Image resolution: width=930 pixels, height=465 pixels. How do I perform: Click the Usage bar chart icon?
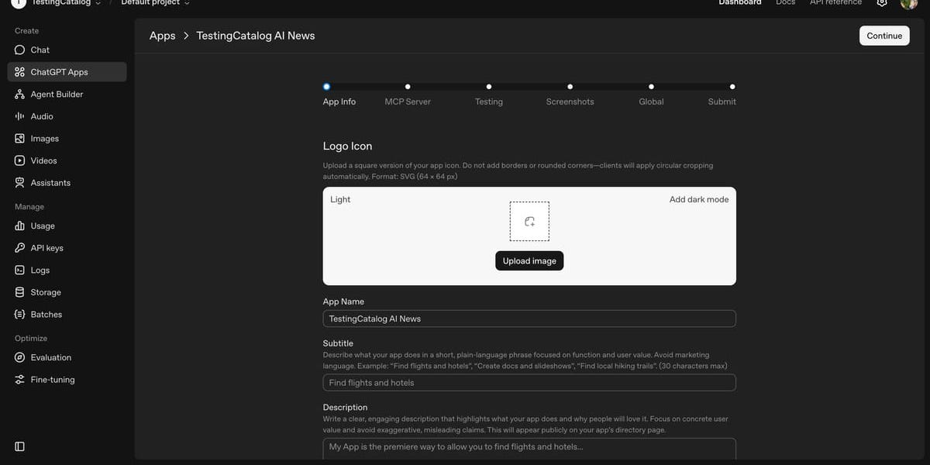click(x=20, y=226)
